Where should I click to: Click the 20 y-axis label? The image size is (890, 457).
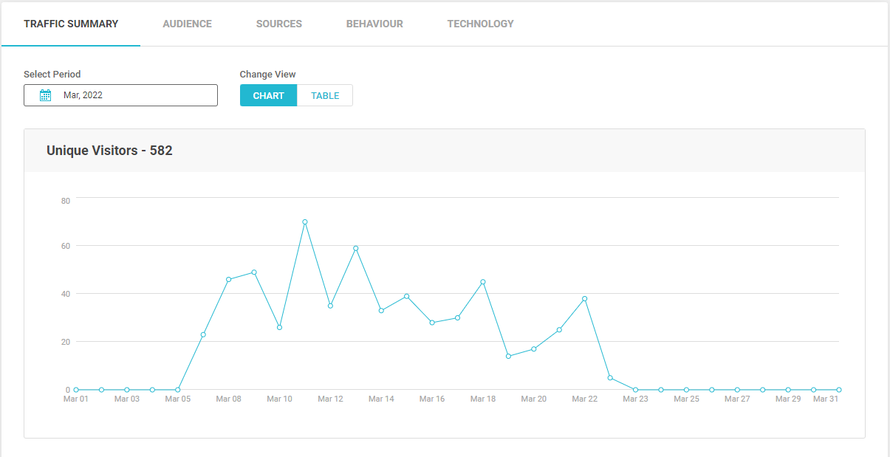[66, 342]
